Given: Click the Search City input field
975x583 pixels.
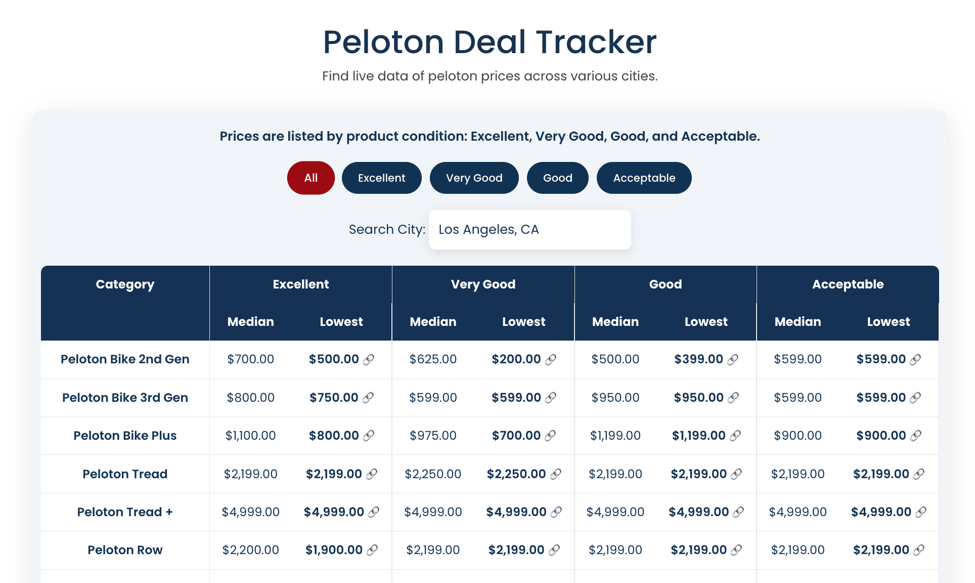Looking at the screenshot, I should tap(529, 230).
